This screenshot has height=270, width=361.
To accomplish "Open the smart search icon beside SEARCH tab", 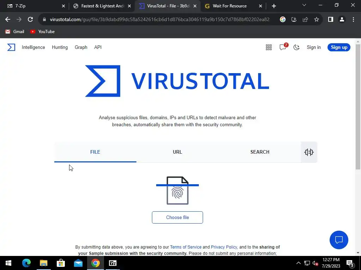I will click(309, 152).
